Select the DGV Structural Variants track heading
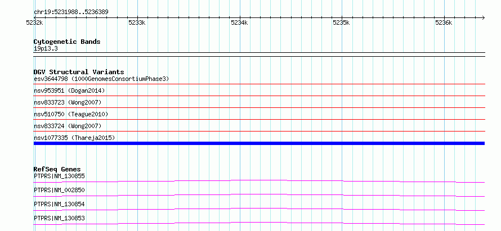The height and width of the screenshot is (231, 501). coord(79,72)
